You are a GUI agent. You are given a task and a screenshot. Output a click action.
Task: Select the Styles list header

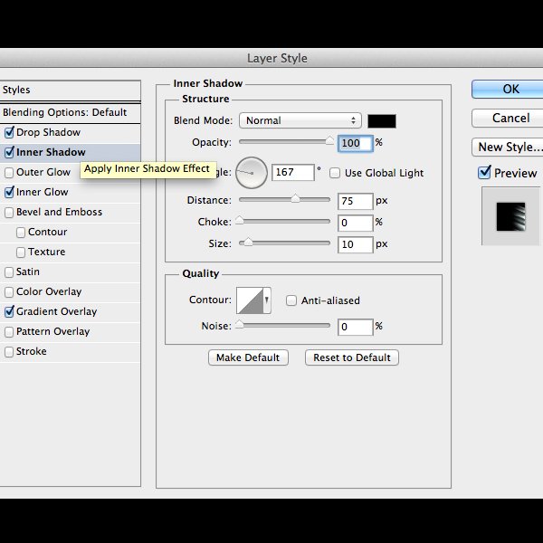tap(71, 90)
